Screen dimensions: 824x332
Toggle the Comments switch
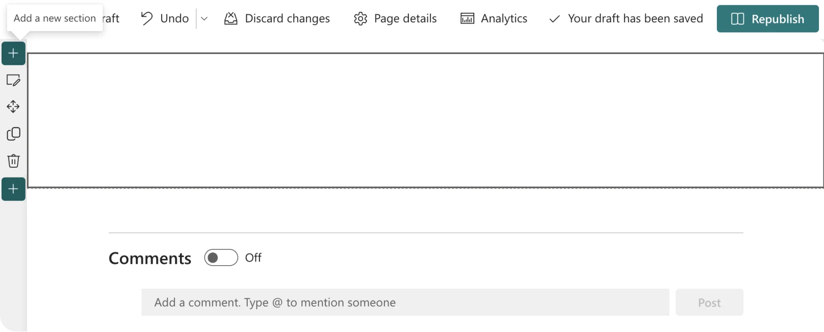click(x=221, y=258)
